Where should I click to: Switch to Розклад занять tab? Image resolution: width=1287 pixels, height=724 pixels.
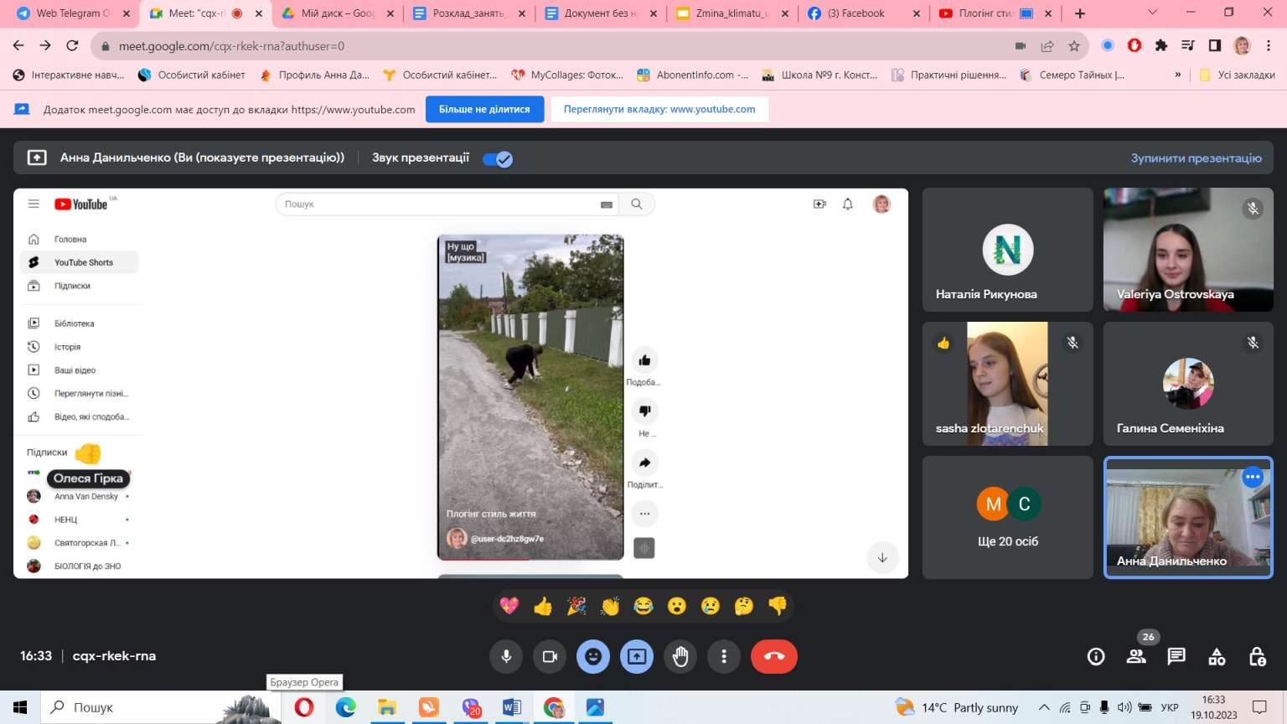coord(468,13)
